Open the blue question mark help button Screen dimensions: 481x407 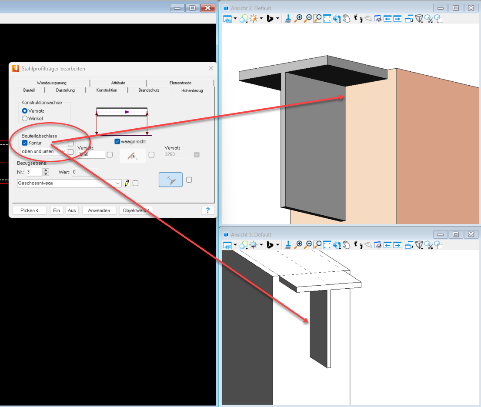(x=207, y=210)
